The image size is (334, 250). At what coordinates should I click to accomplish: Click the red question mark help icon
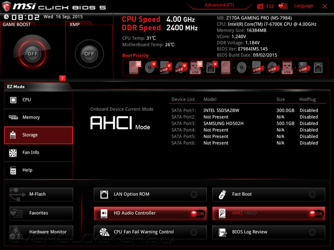point(62,78)
